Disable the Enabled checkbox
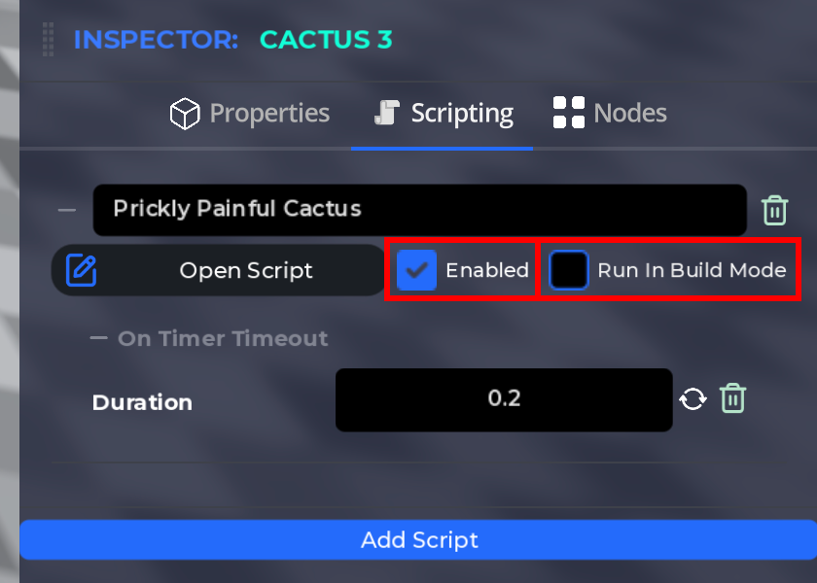Viewport: 817px width, 583px height. pos(416,270)
